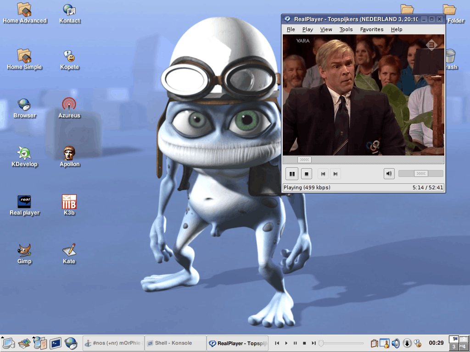Click stop in the panel media applet
This screenshot has height=352, width=470.
tap(304, 343)
